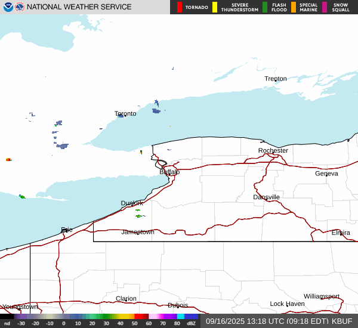The width and height of the screenshot is (358, 328).
Task: Click the Dubois city label
Action: point(178,305)
